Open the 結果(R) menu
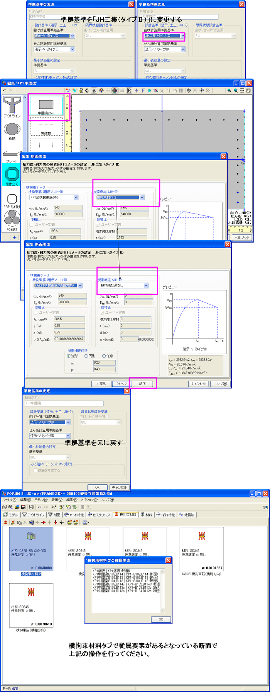The width and height of the screenshot is (270, 692). [72, 500]
